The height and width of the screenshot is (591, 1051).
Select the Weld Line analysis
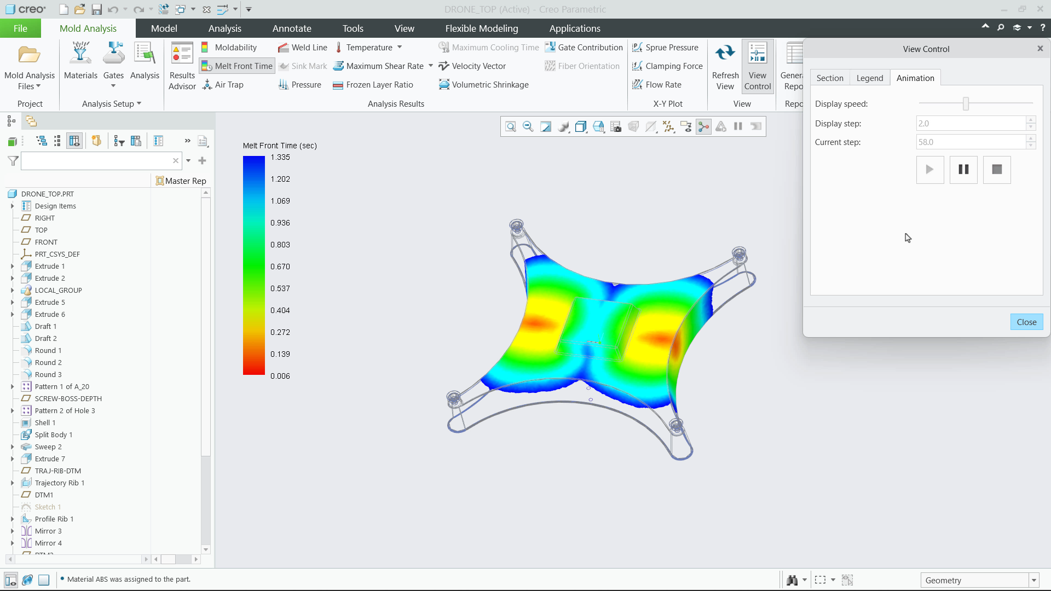coord(303,48)
